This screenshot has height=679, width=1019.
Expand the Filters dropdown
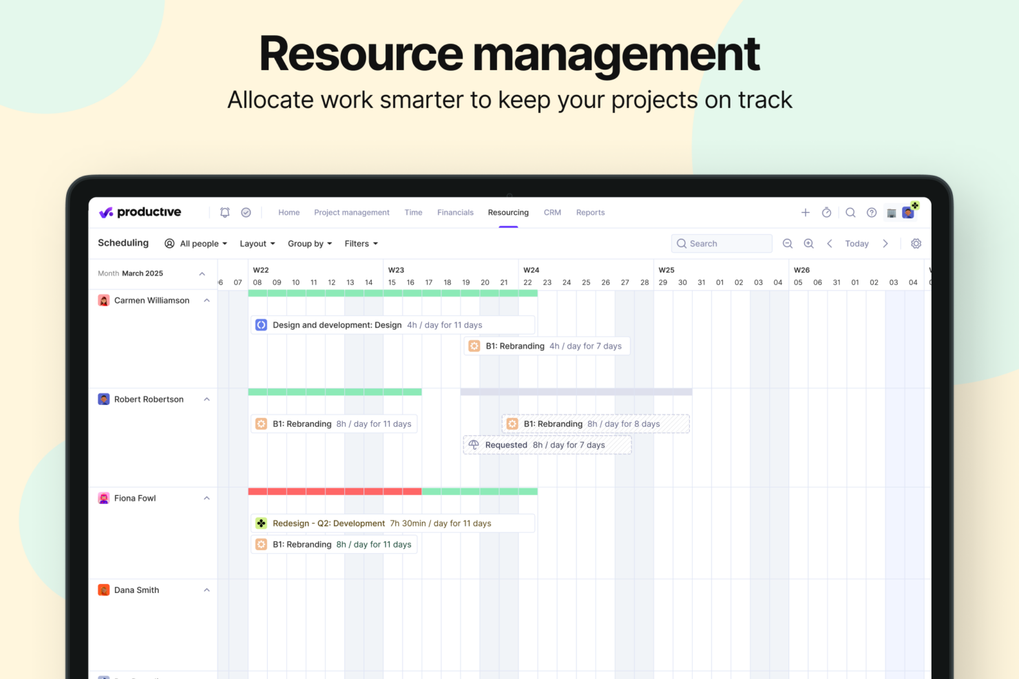361,244
